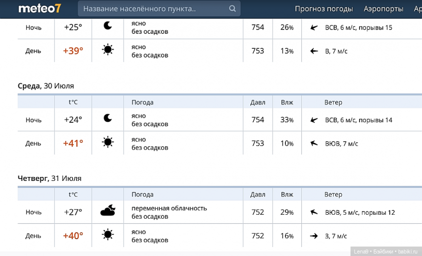Click the +40° daytime temperature for Thursday

tap(73, 236)
